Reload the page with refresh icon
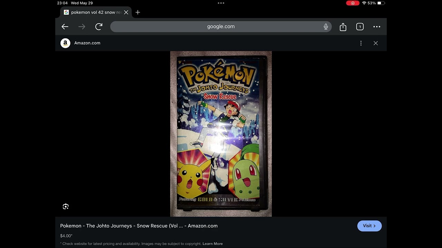The width and height of the screenshot is (442, 248). pyautogui.click(x=99, y=27)
